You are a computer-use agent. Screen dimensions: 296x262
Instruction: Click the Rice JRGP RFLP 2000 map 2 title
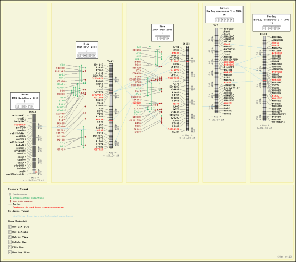point(87,47)
